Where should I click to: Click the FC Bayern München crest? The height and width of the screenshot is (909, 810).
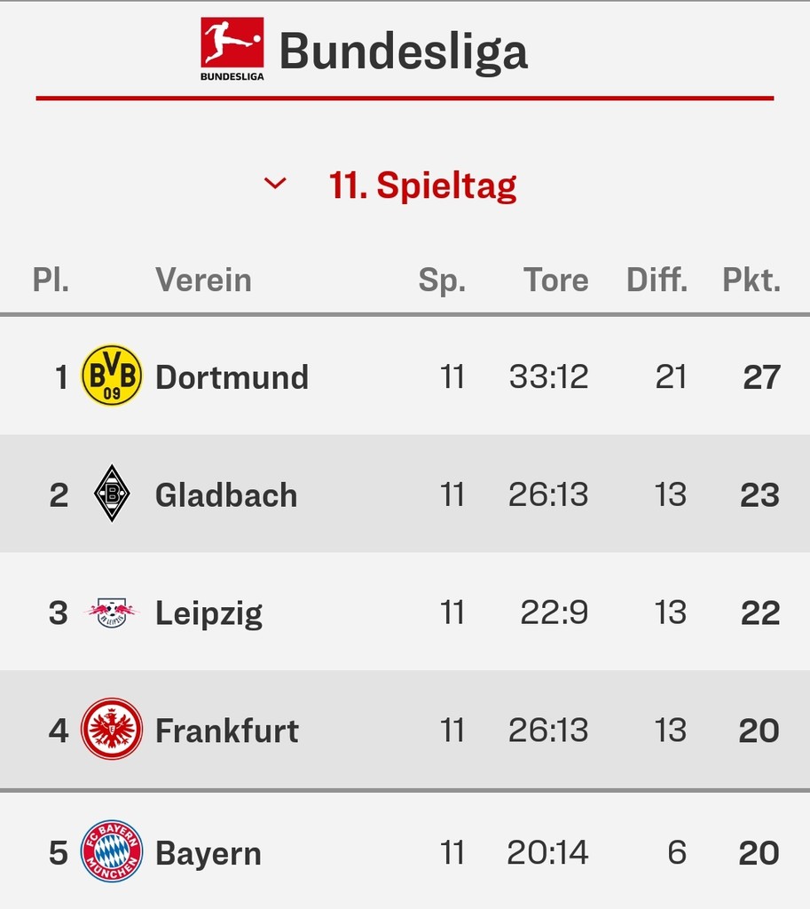click(112, 851)
